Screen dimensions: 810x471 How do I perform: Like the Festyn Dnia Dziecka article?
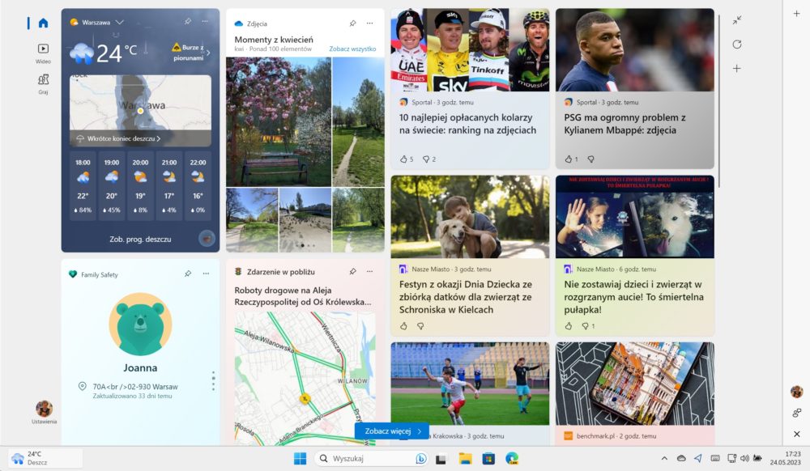click(x=404, y=326)
